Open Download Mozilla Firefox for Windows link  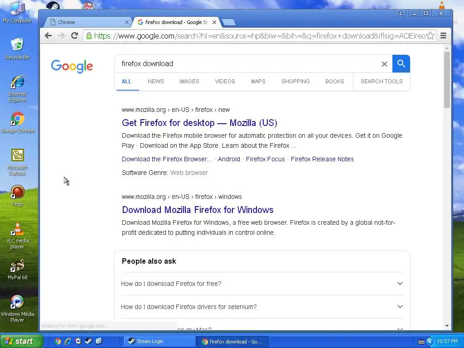point(198,210)
